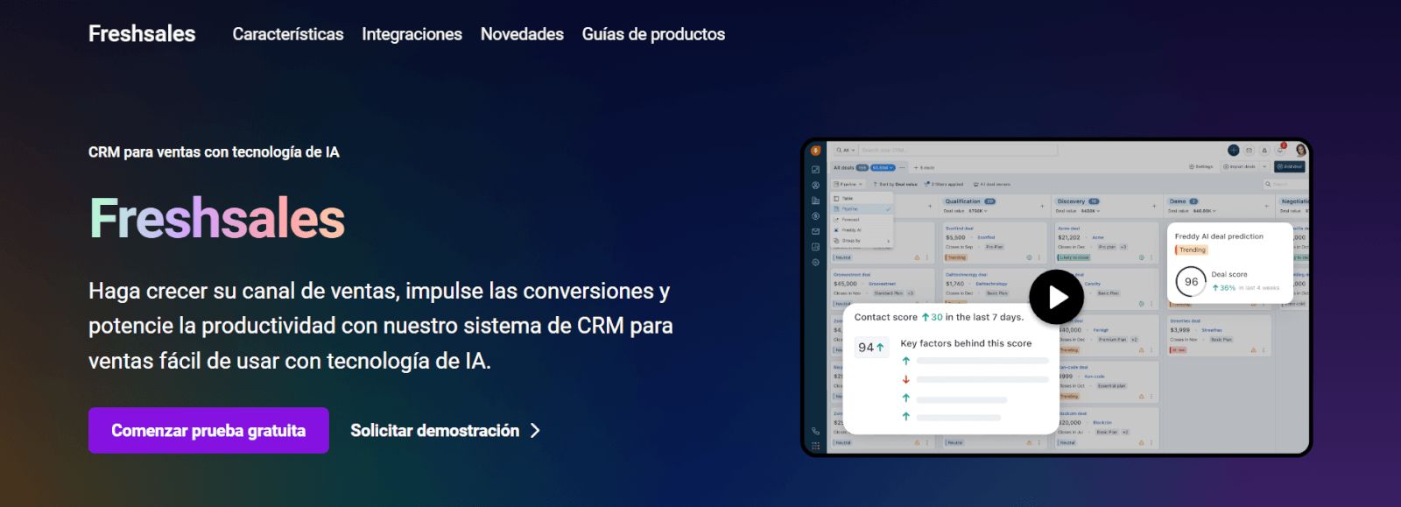
Task: Click the plus icon in the Demo column
Action: (x=1266, y=207)
